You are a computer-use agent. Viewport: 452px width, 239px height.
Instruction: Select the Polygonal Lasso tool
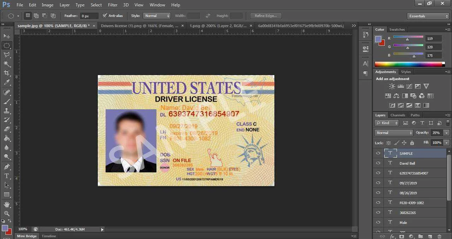point(7,55)
